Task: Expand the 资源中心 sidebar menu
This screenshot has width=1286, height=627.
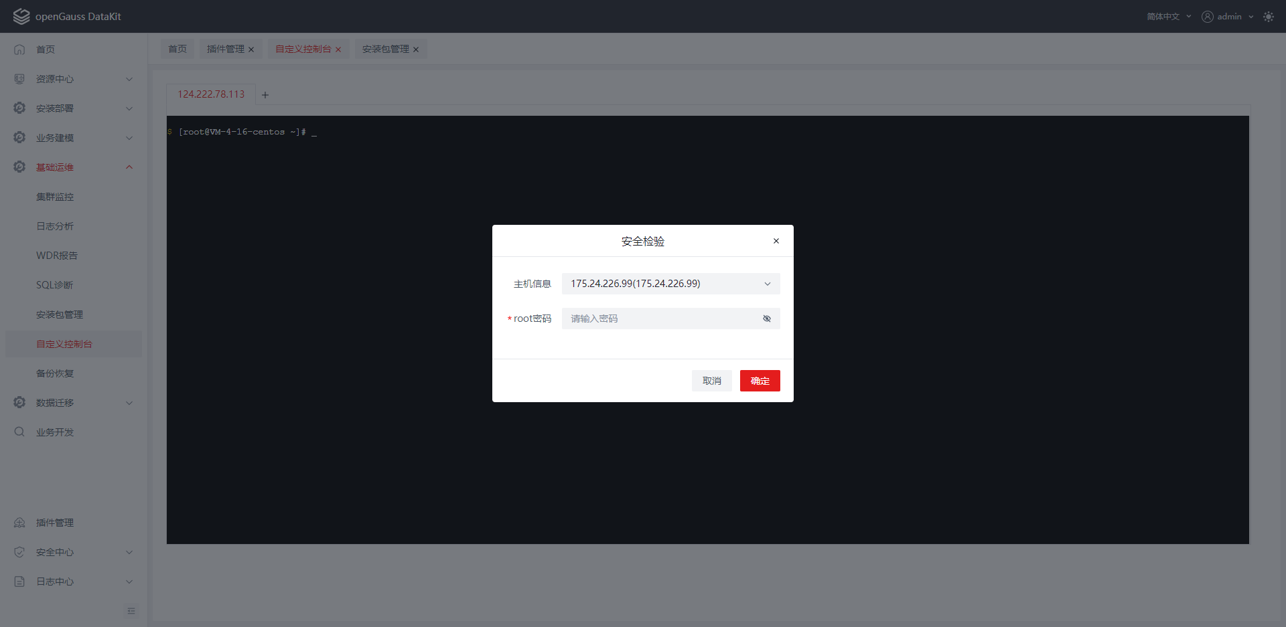Action: pos(74,79)
